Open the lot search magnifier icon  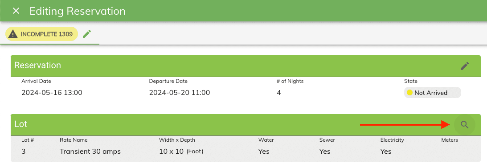coord(464,125)
